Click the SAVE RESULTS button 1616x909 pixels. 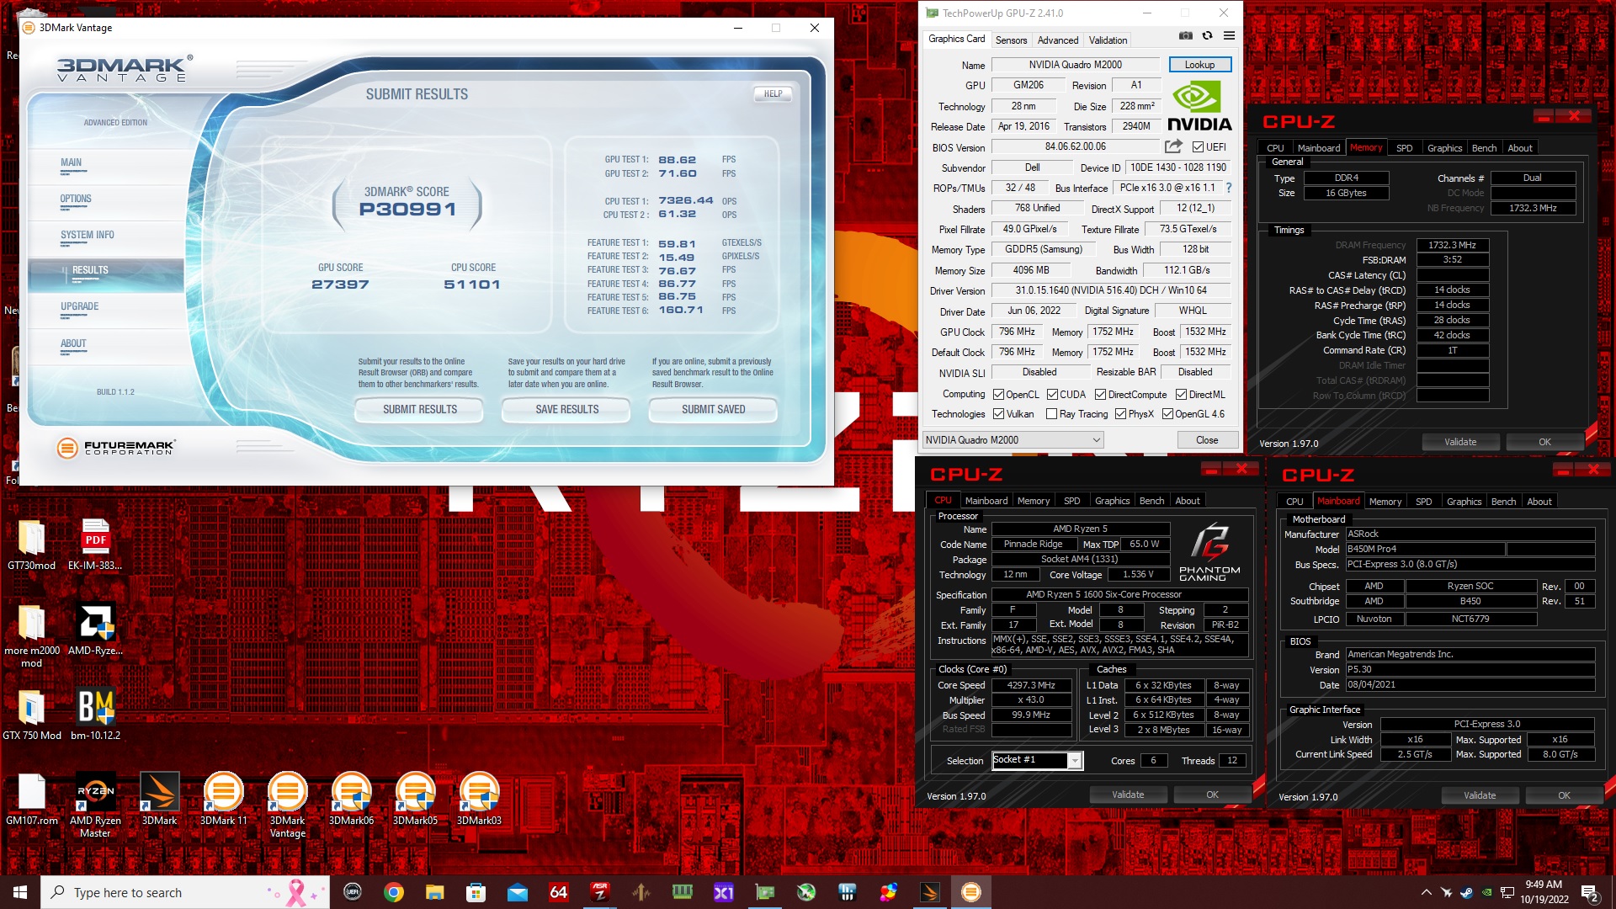[566, 410]
